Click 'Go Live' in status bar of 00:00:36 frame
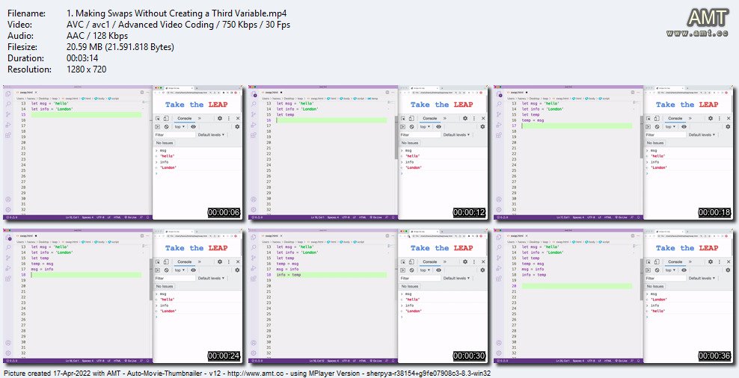Screen dimensions: 739x378 621,360
